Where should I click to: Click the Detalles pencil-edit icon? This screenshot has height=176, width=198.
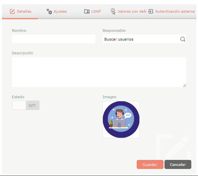point(12,11)
